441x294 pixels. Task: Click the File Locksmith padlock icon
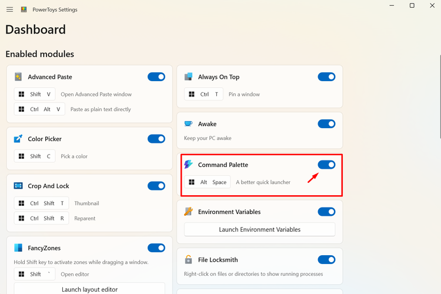point(188,259)
